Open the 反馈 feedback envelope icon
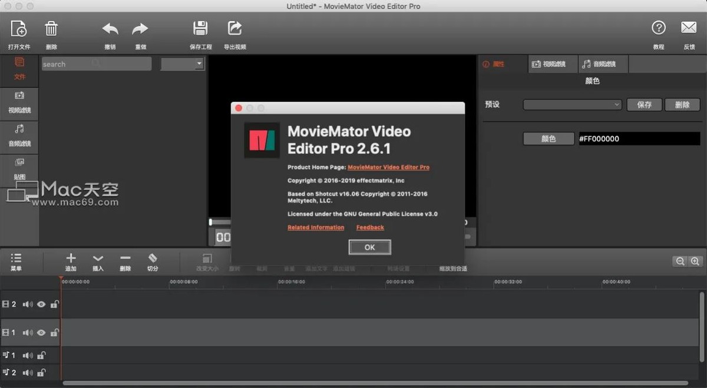 [x=689, y=28]
